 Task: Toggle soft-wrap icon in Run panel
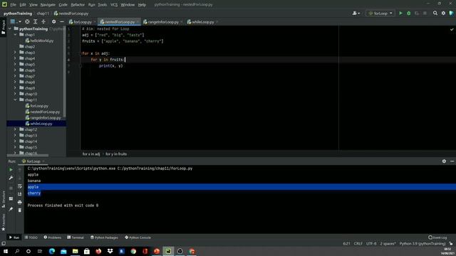[x=20, y=186]
